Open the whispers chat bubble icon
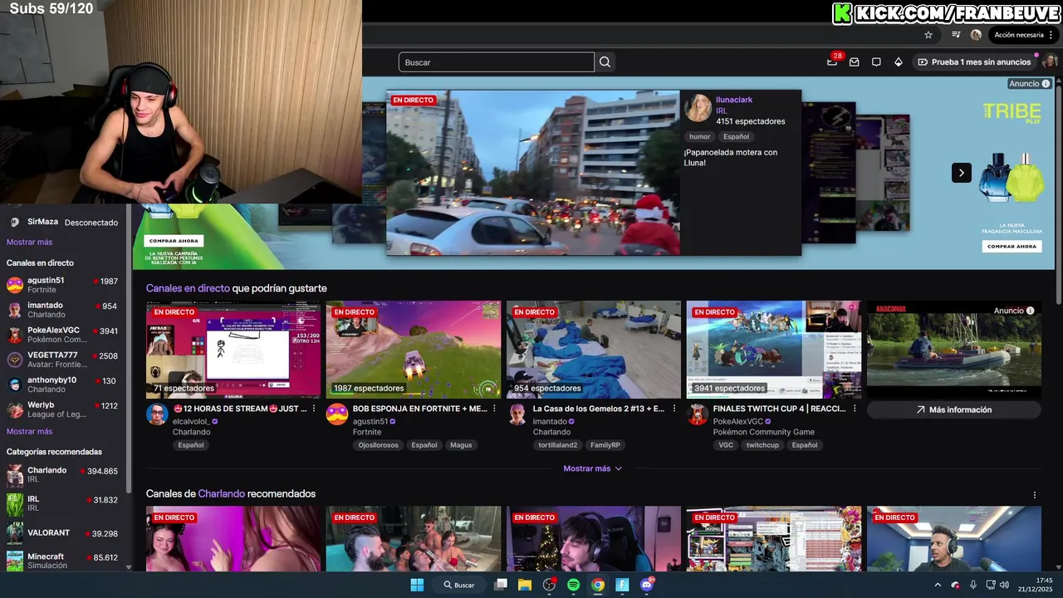 pyautogui.click(x=876, y=62)
